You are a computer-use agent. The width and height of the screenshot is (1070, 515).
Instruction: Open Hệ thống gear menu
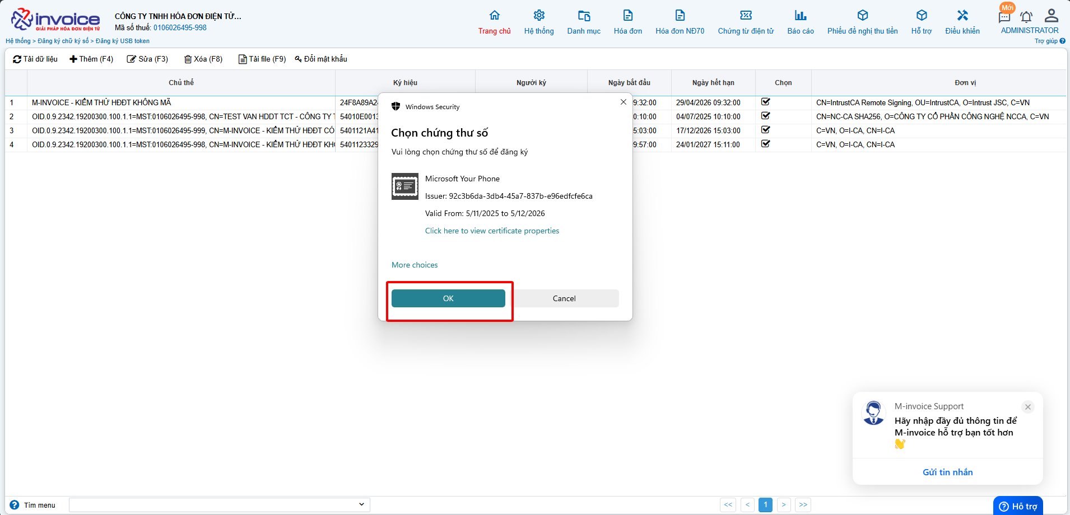(539, 16)
